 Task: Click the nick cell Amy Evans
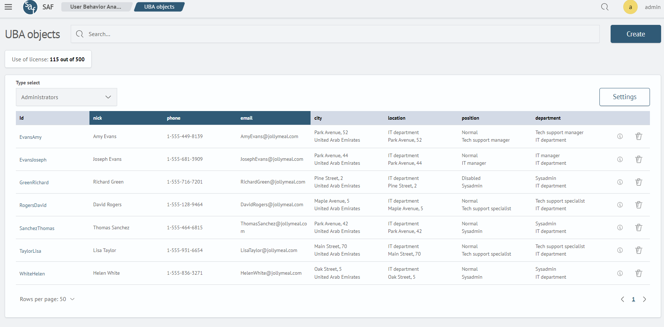[x=105, y=136]
